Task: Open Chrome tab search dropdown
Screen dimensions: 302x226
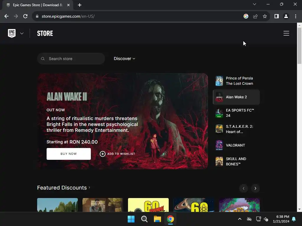Action: 255,4
